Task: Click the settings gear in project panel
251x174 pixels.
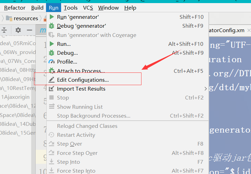Action: click(18, 30)
